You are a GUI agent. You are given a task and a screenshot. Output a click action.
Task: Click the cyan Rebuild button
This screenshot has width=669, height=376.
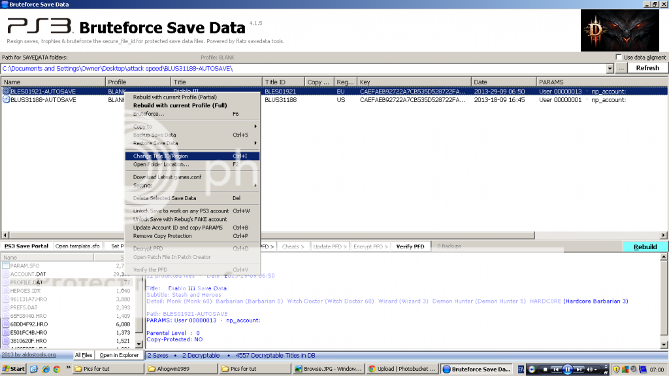[x=645, y=247]
